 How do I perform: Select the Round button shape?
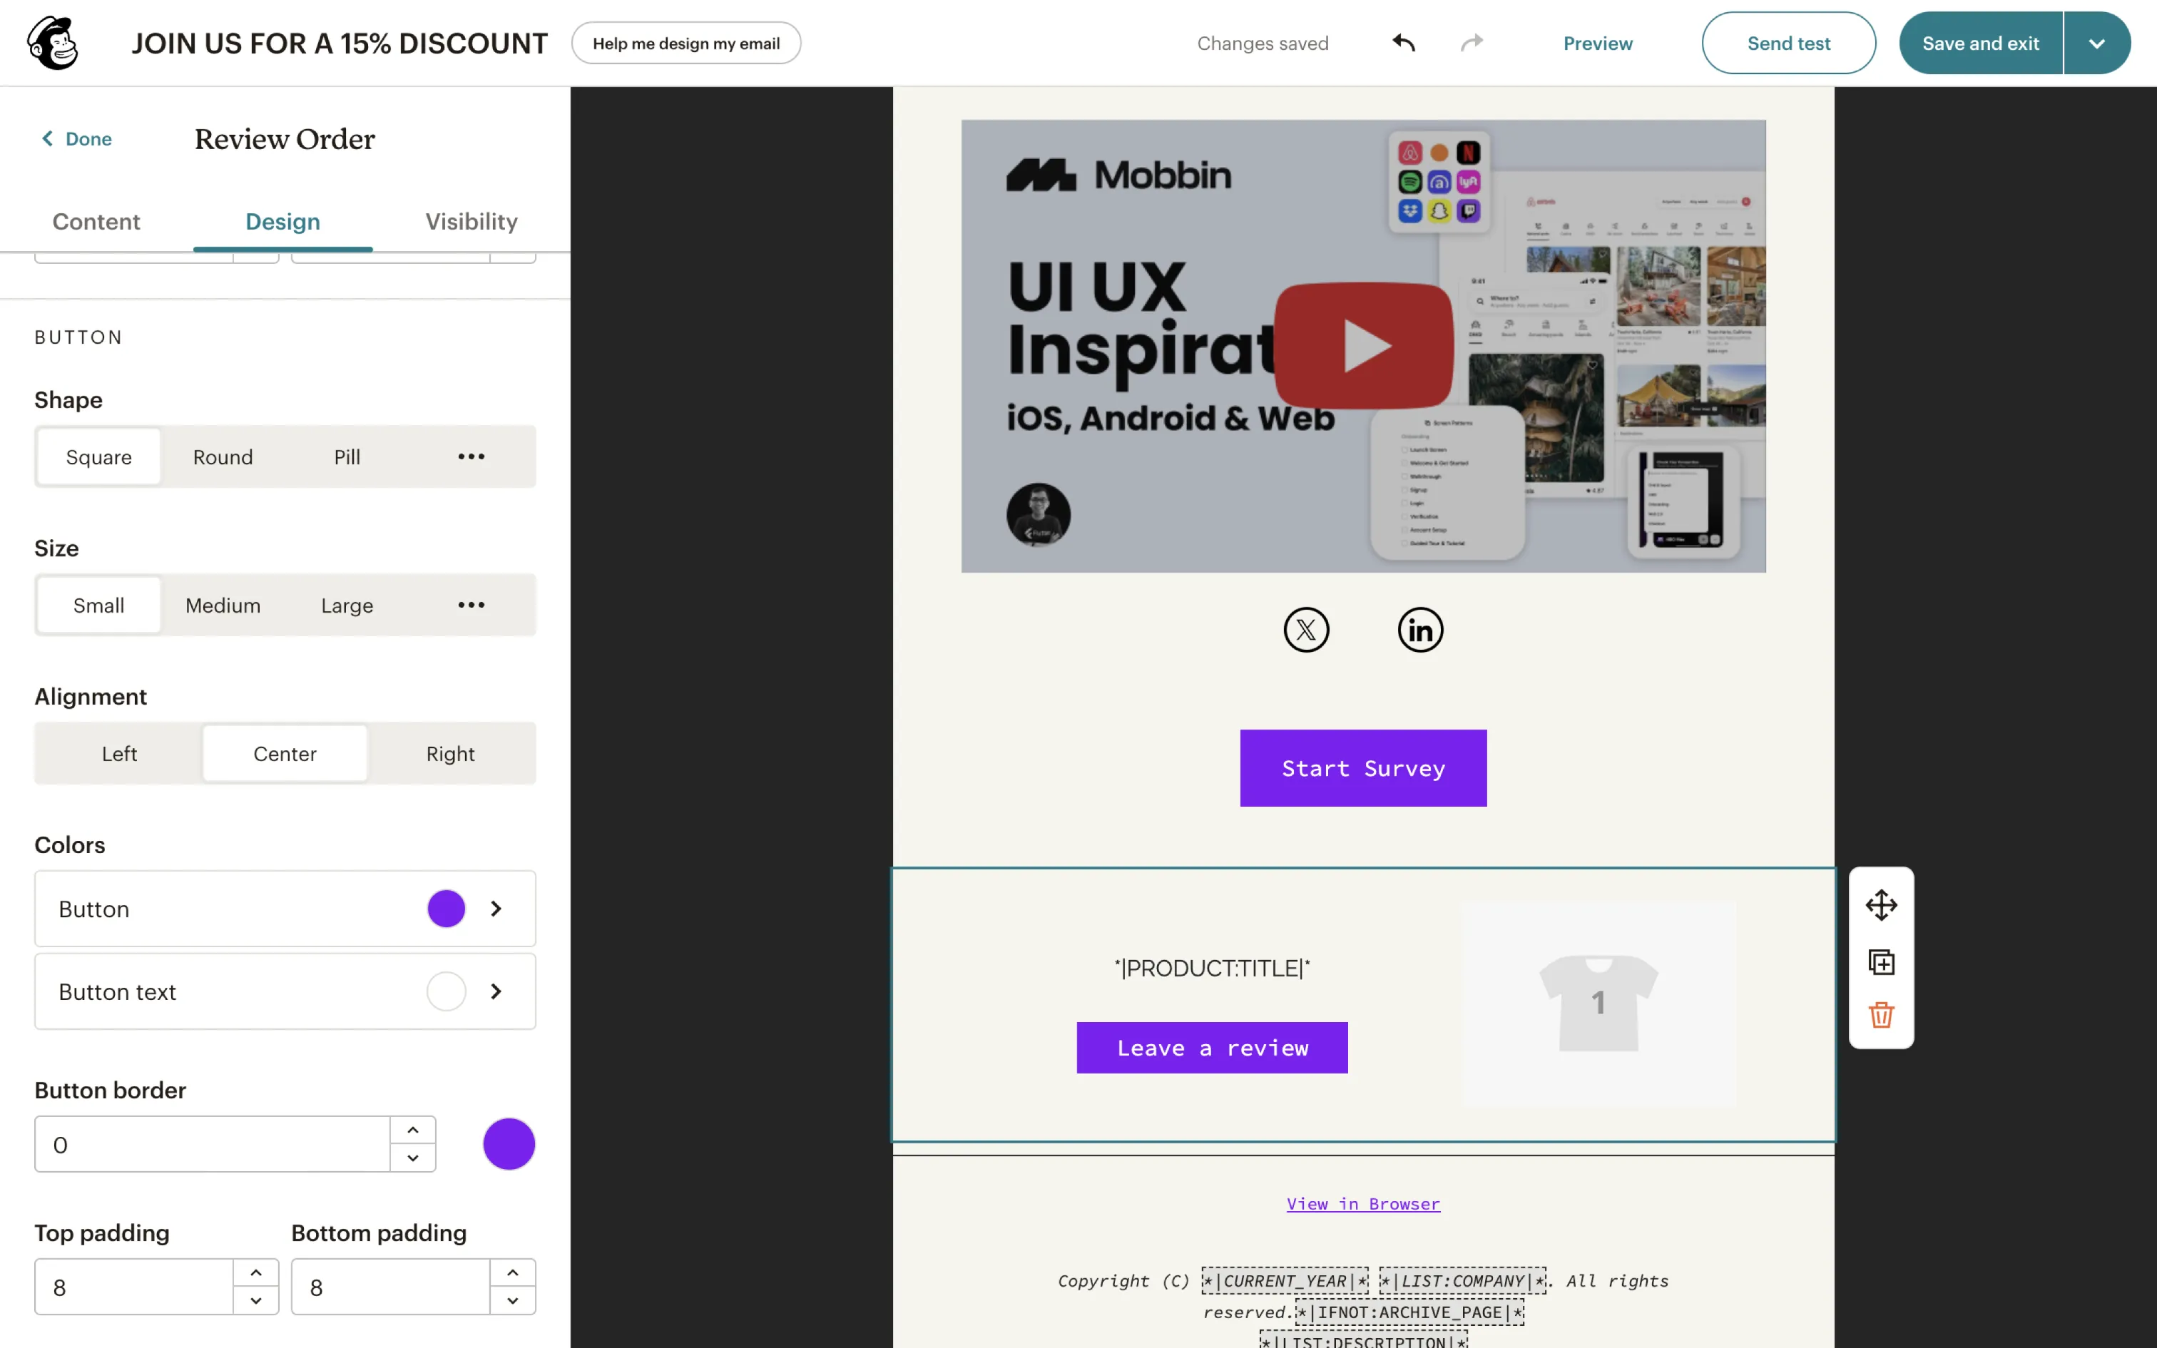223,456
